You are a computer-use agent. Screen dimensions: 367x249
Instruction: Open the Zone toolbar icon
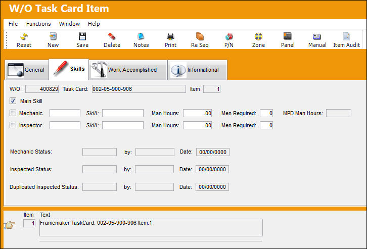pos(258,40)
